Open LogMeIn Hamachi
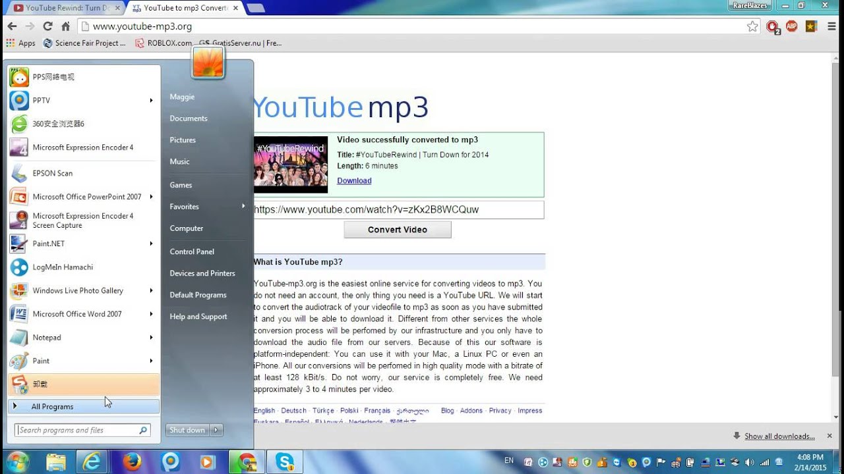 [83, 267]
